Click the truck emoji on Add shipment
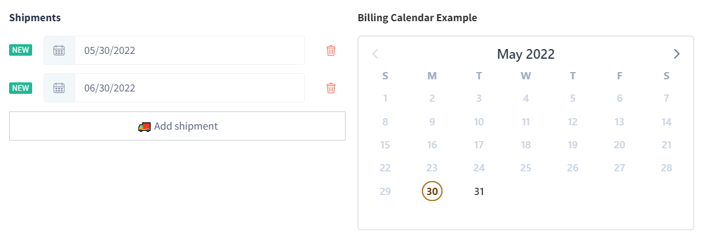 click(x=144, y=127)
